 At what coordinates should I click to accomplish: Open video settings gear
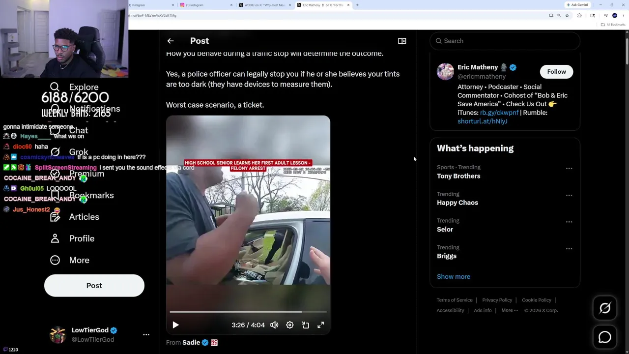290,325
